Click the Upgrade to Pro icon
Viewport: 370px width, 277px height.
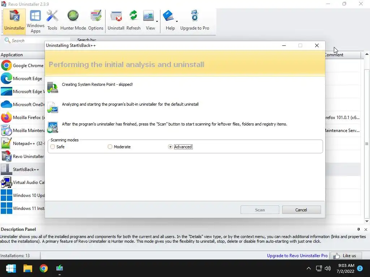pyautogui.click(x=195, y=21)
